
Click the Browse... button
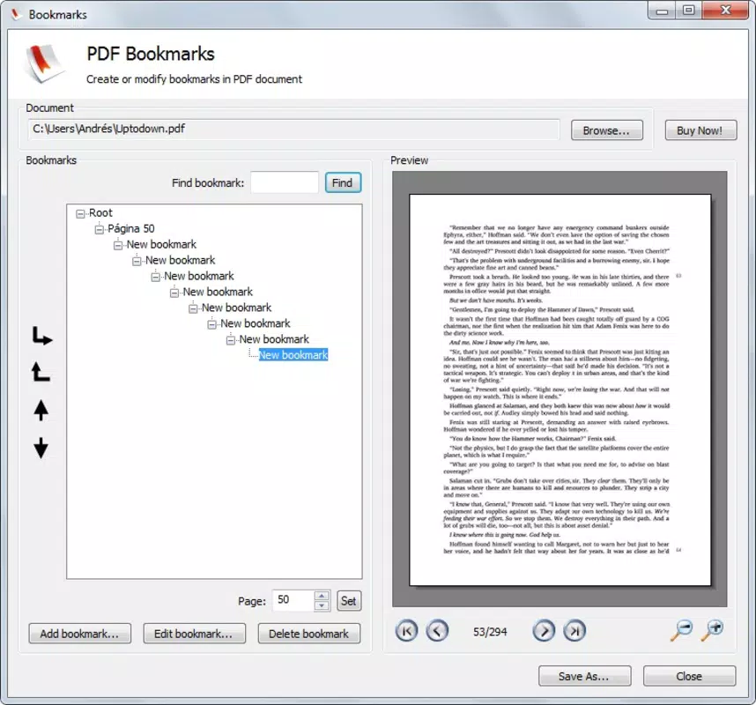click(606, 130)
